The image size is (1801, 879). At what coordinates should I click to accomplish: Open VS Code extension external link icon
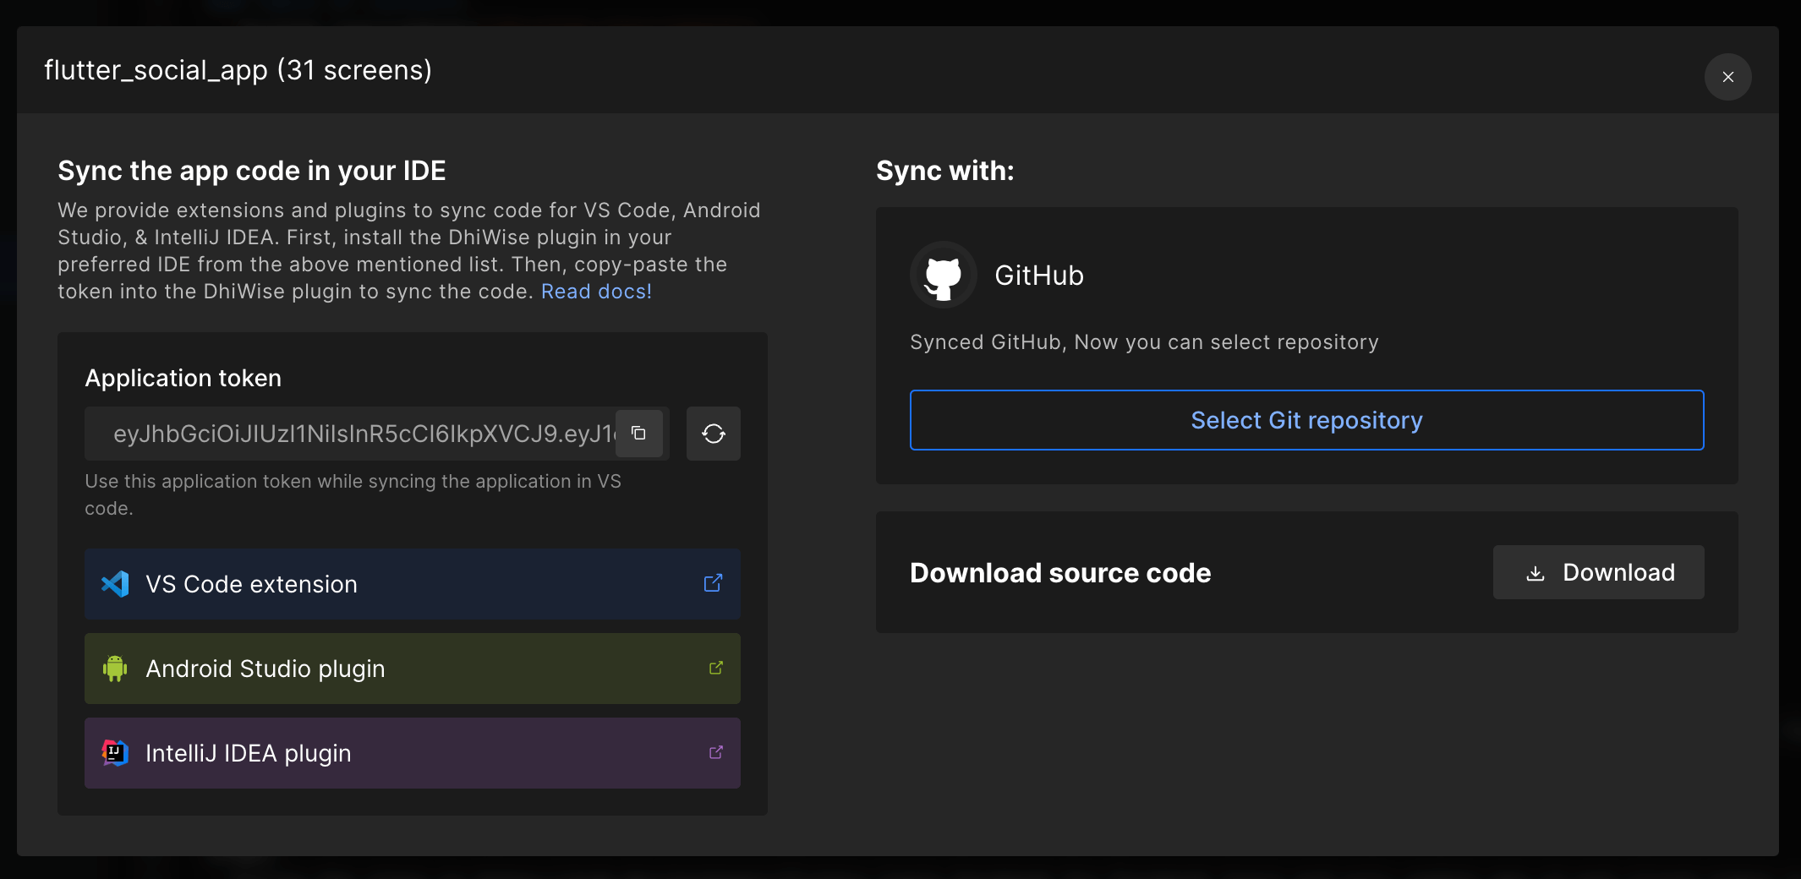(x=714, y=583)
